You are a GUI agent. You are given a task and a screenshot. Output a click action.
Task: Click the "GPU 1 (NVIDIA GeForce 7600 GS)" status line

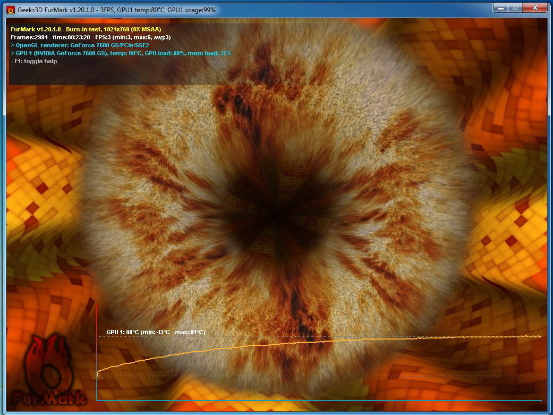(x=121, y=53)
